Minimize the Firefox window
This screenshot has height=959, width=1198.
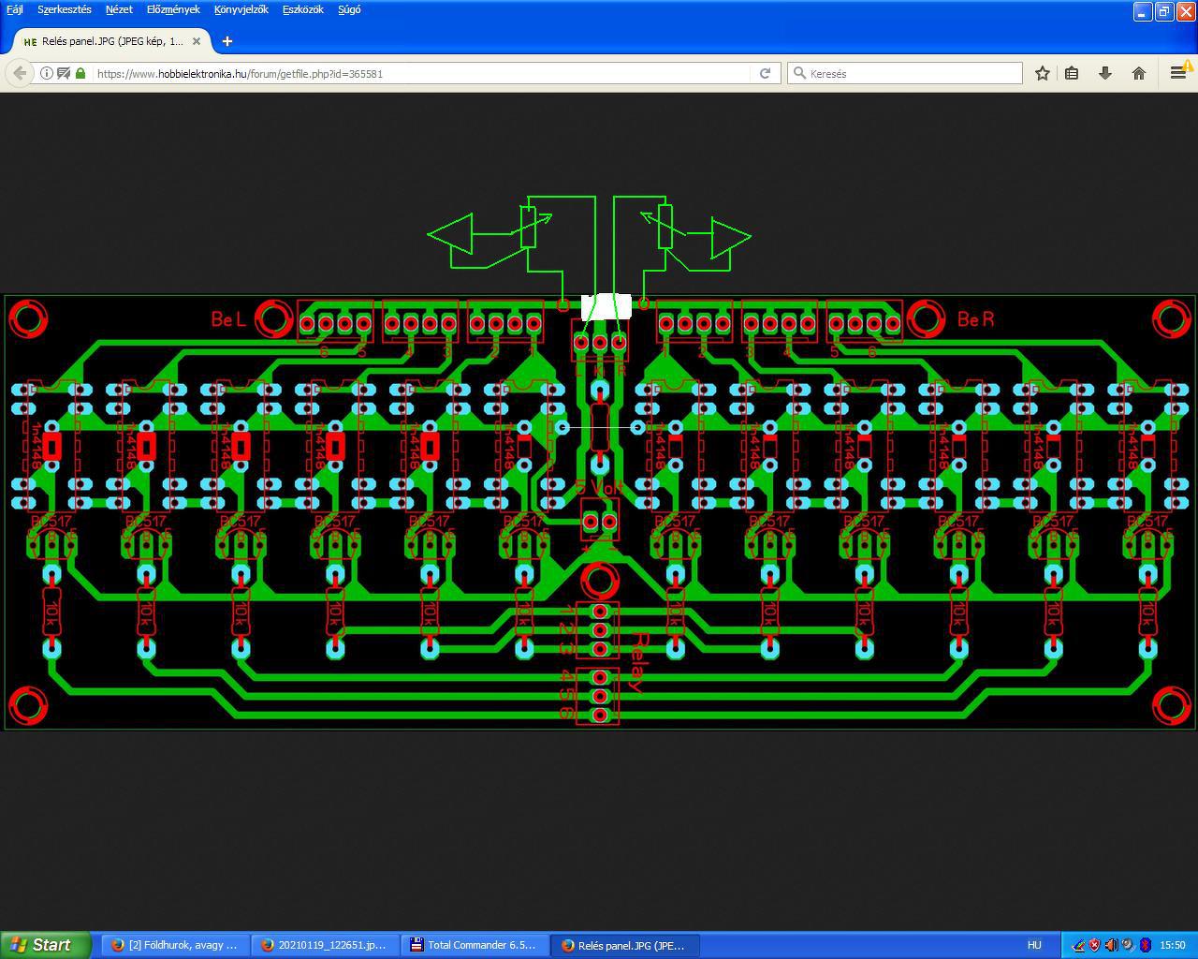[x=1142, y=11]
